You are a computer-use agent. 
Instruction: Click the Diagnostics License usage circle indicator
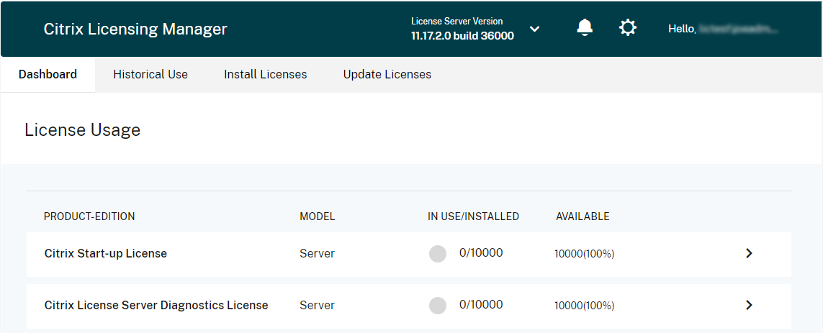pos(438,306)
